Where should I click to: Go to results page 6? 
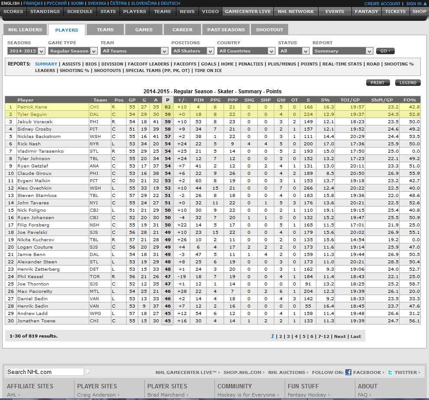[x=312, y=336]
